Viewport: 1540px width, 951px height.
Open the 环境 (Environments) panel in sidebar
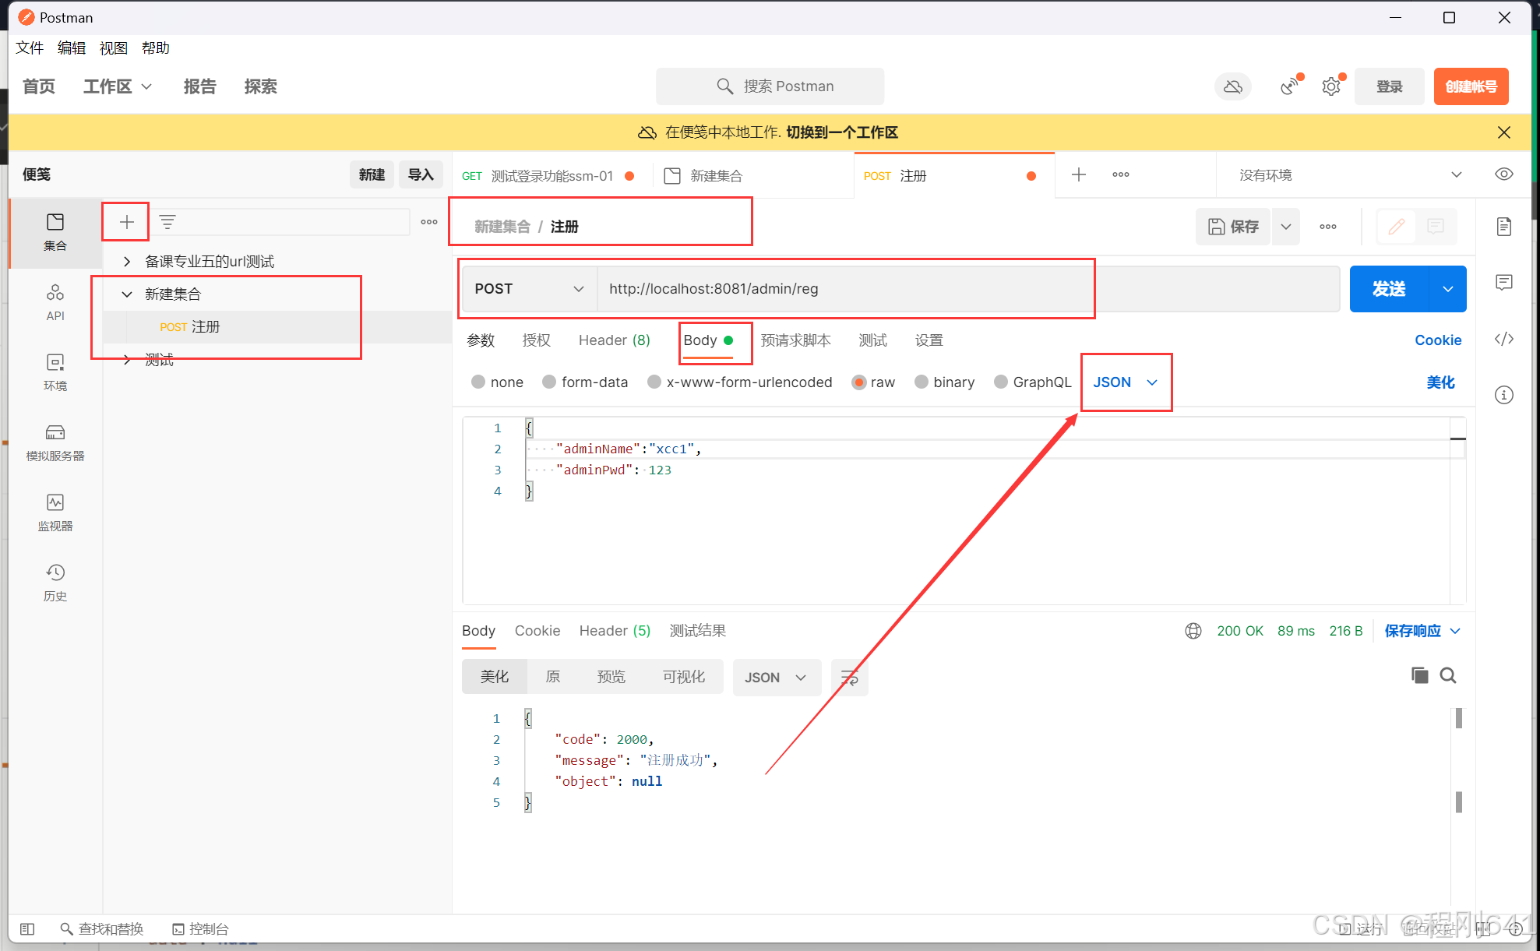(55, 372)
